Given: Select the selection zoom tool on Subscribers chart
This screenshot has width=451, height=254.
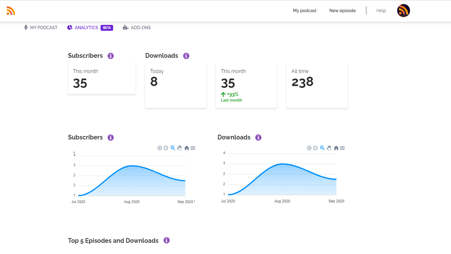Looking at the screenshot, I should (x=173, y=148).
